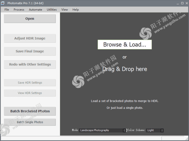Launch Batch Single Photos

point(30,122)
